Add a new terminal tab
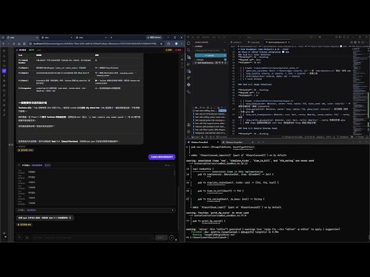This screenshot has height=277, width=370. [x=258, y=142]
